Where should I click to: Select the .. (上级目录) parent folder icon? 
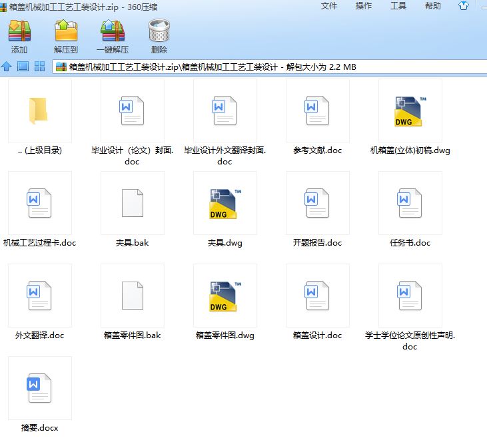39,110
